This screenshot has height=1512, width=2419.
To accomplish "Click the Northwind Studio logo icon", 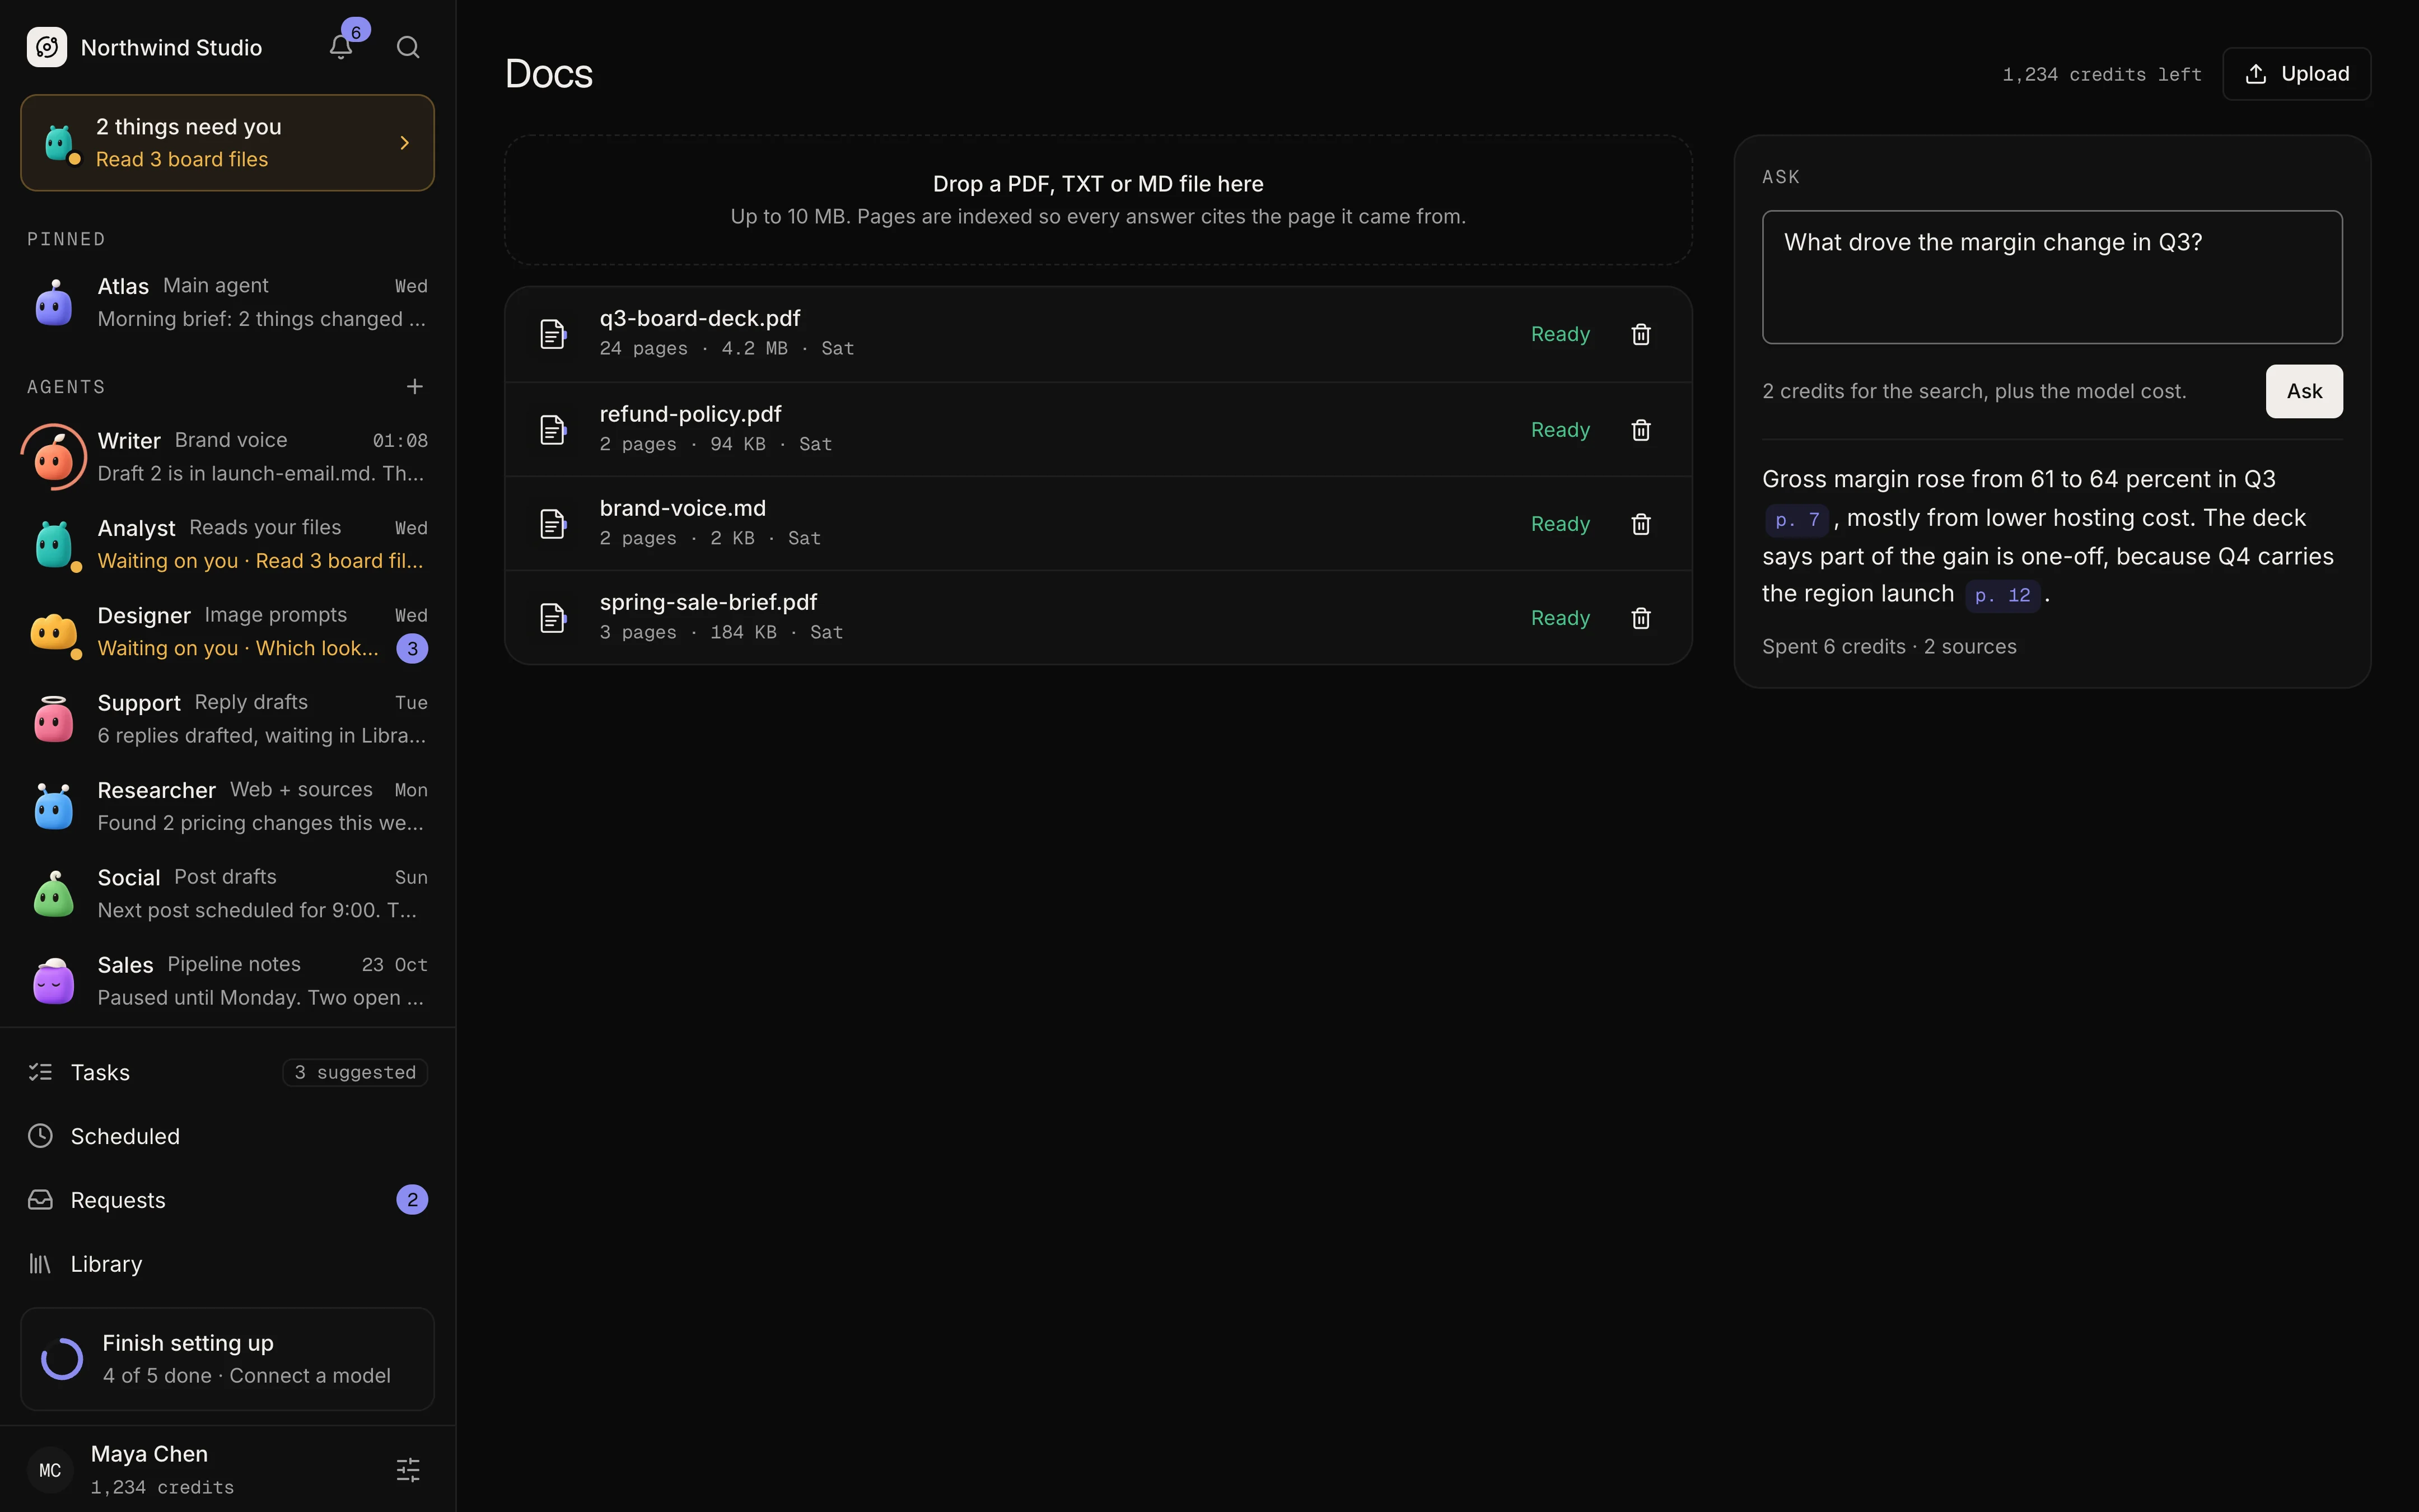I will pos(47,47).
